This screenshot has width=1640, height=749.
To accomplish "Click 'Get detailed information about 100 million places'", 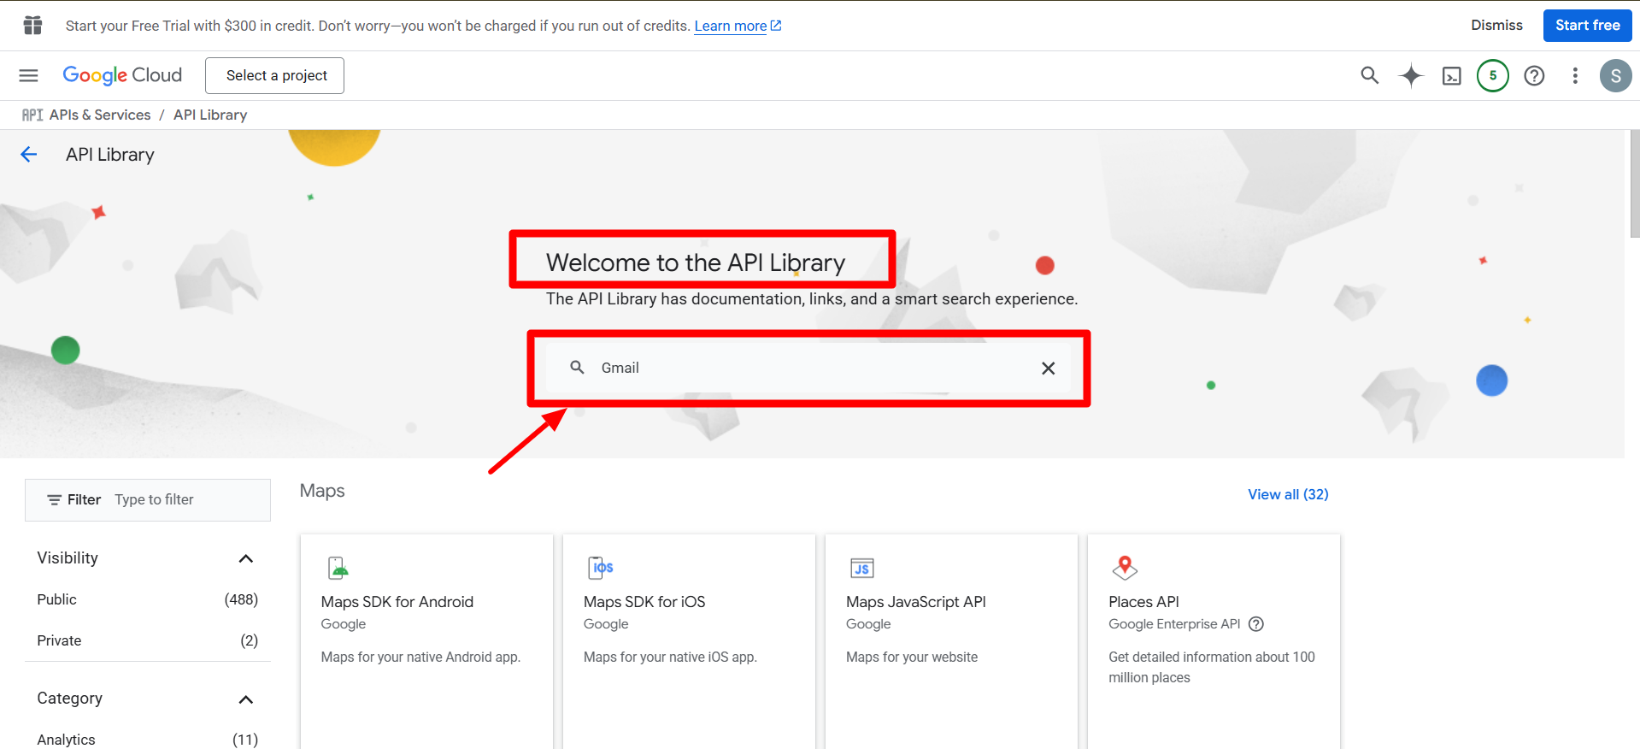I will [x=1212, y=667].
